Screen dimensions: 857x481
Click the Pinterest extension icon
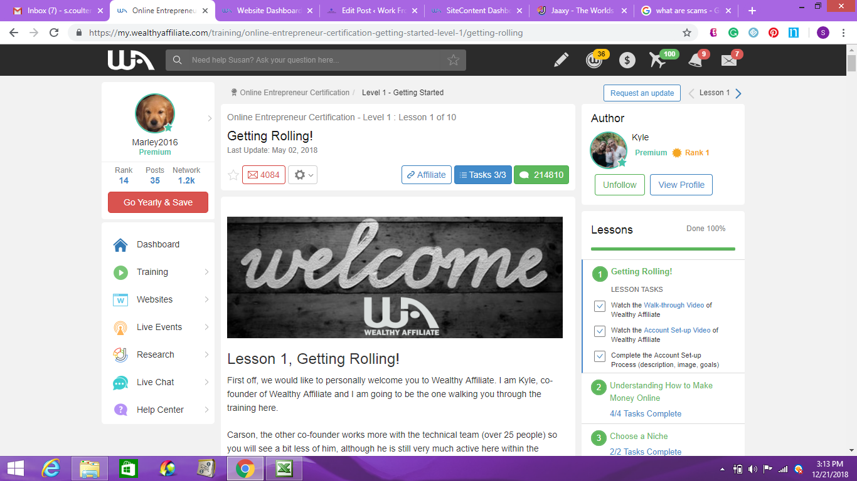click(x=774, y=33)
